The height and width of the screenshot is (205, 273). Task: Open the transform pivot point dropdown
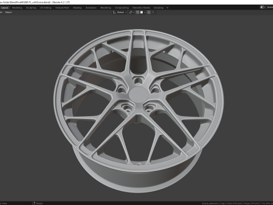tap(131, 13)
